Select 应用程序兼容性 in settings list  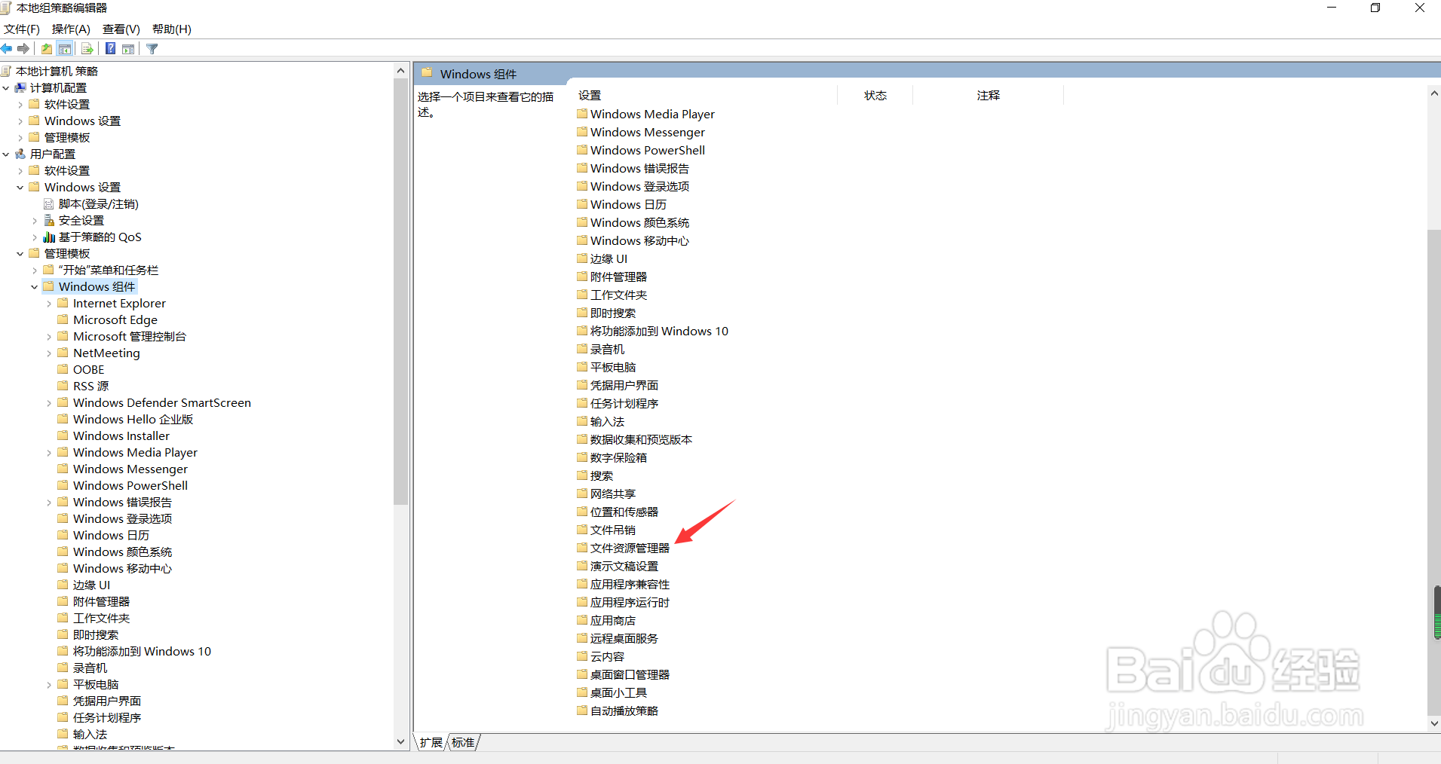(x=630, y=585)
